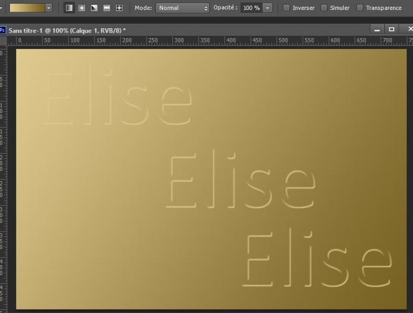413x313 pixels.
Task: Open the gradient picker arrow
Action: [x=48, y=8]
